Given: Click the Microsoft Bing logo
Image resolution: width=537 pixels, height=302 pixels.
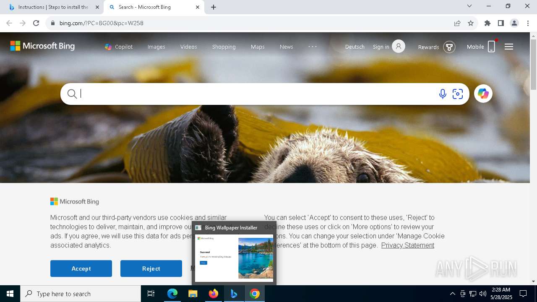Looking at the screenshot, I should pyautogui.click(x=42, y=46).
